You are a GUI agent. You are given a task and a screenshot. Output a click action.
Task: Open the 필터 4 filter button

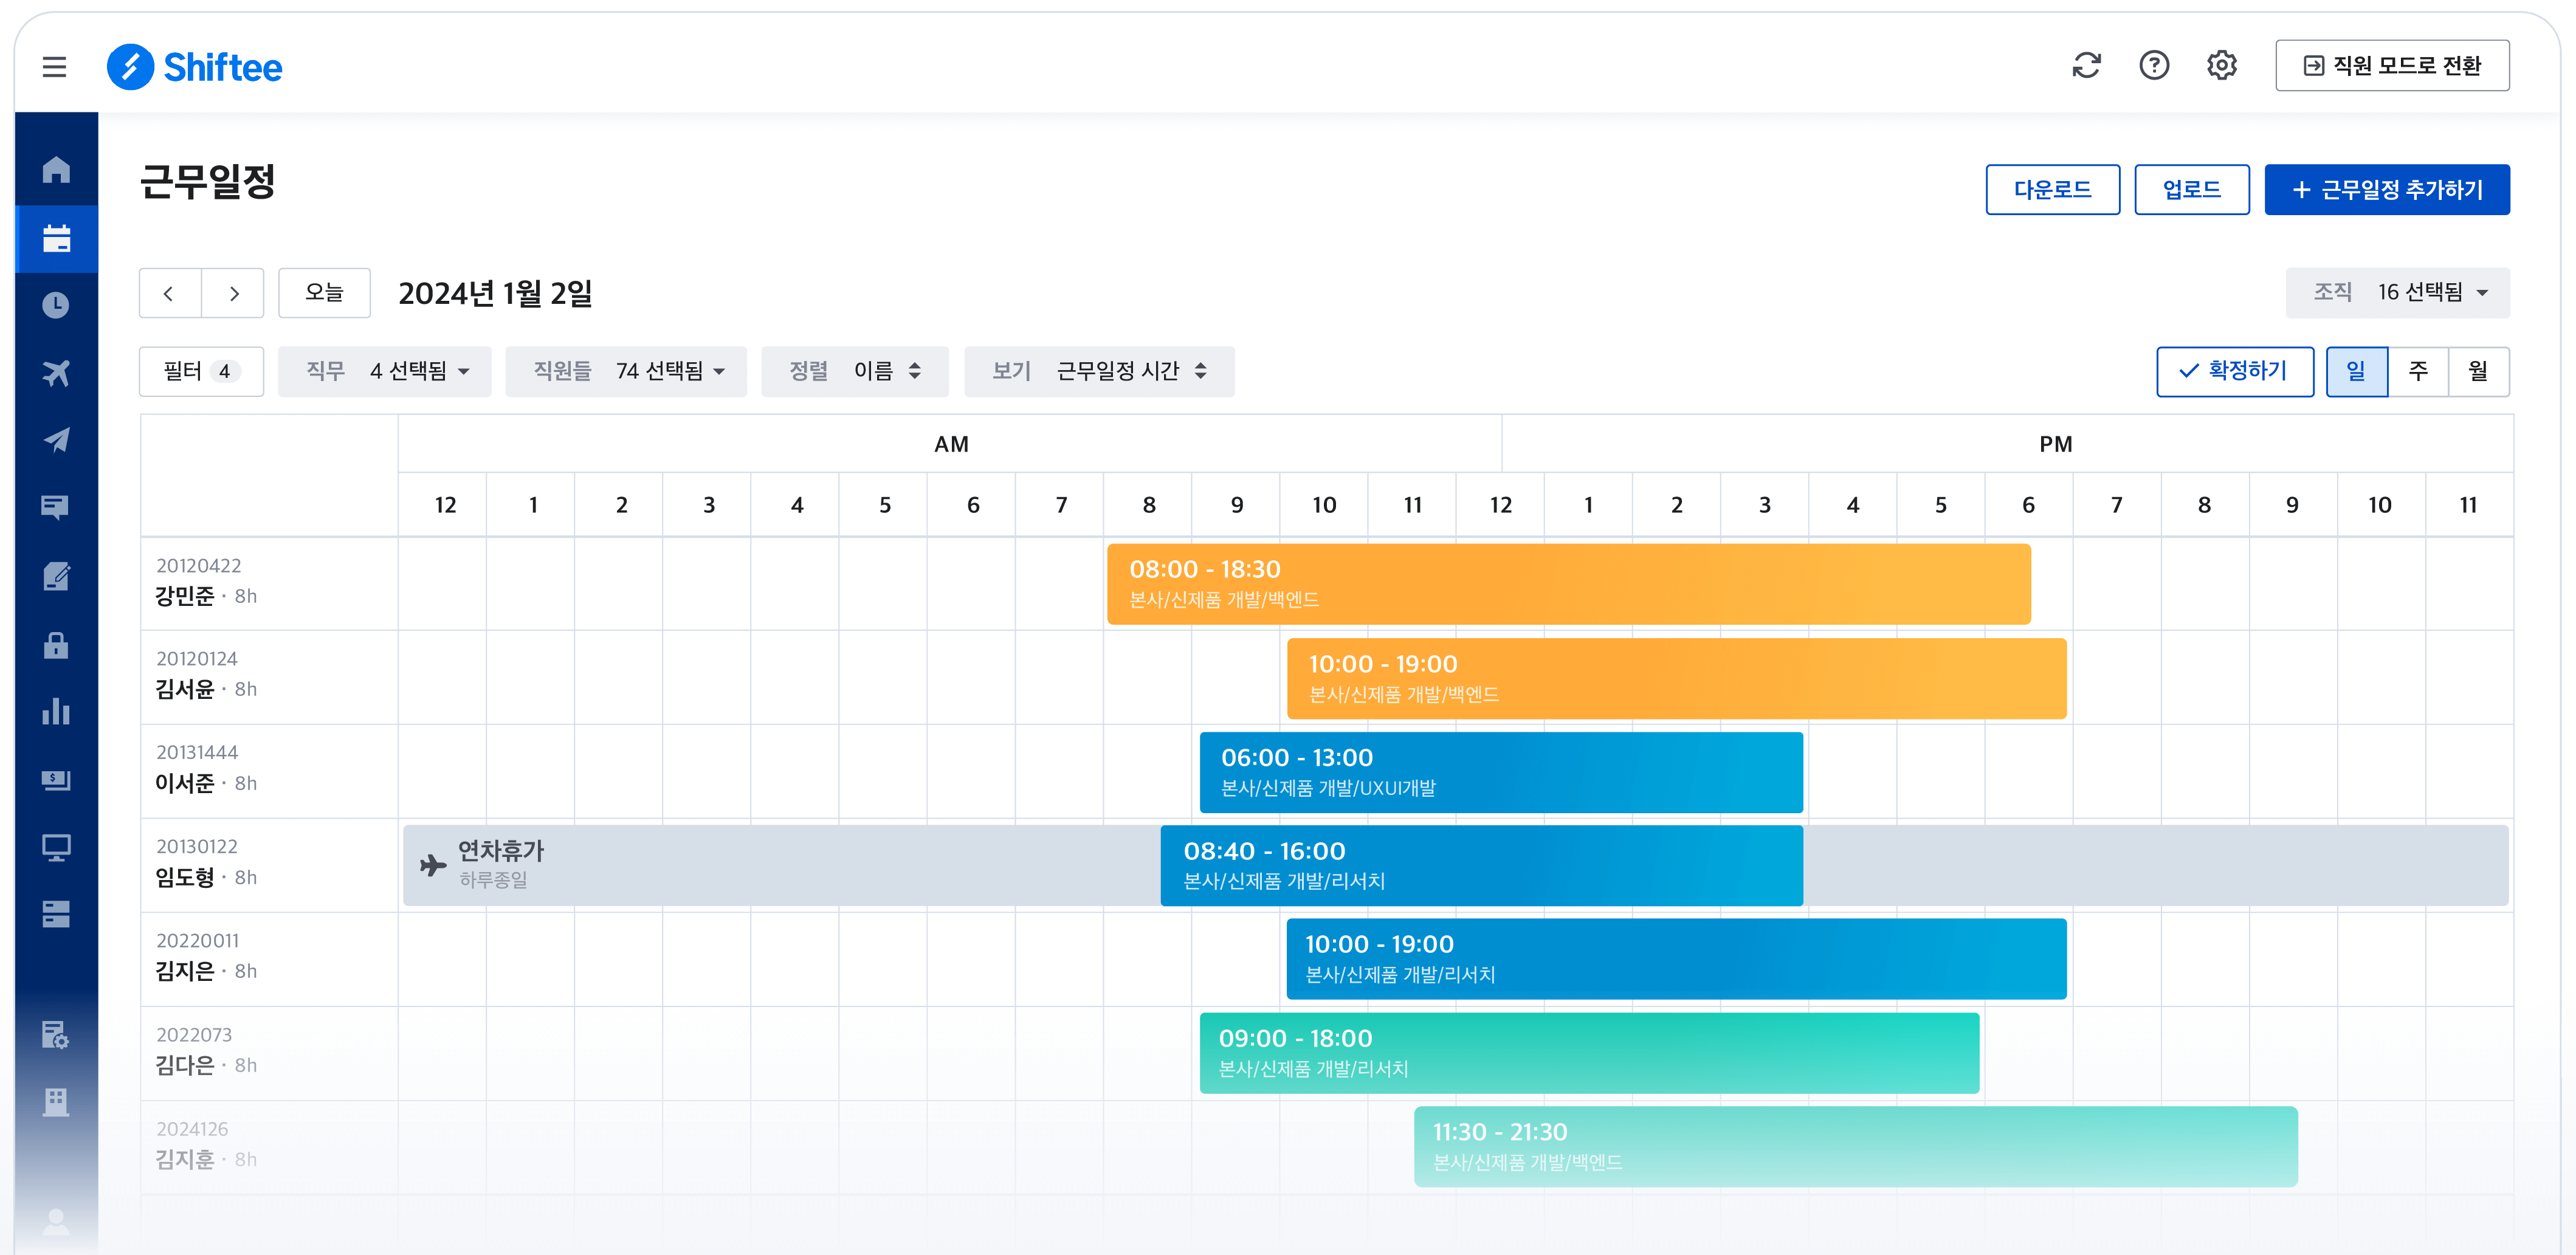coord(201,372)
